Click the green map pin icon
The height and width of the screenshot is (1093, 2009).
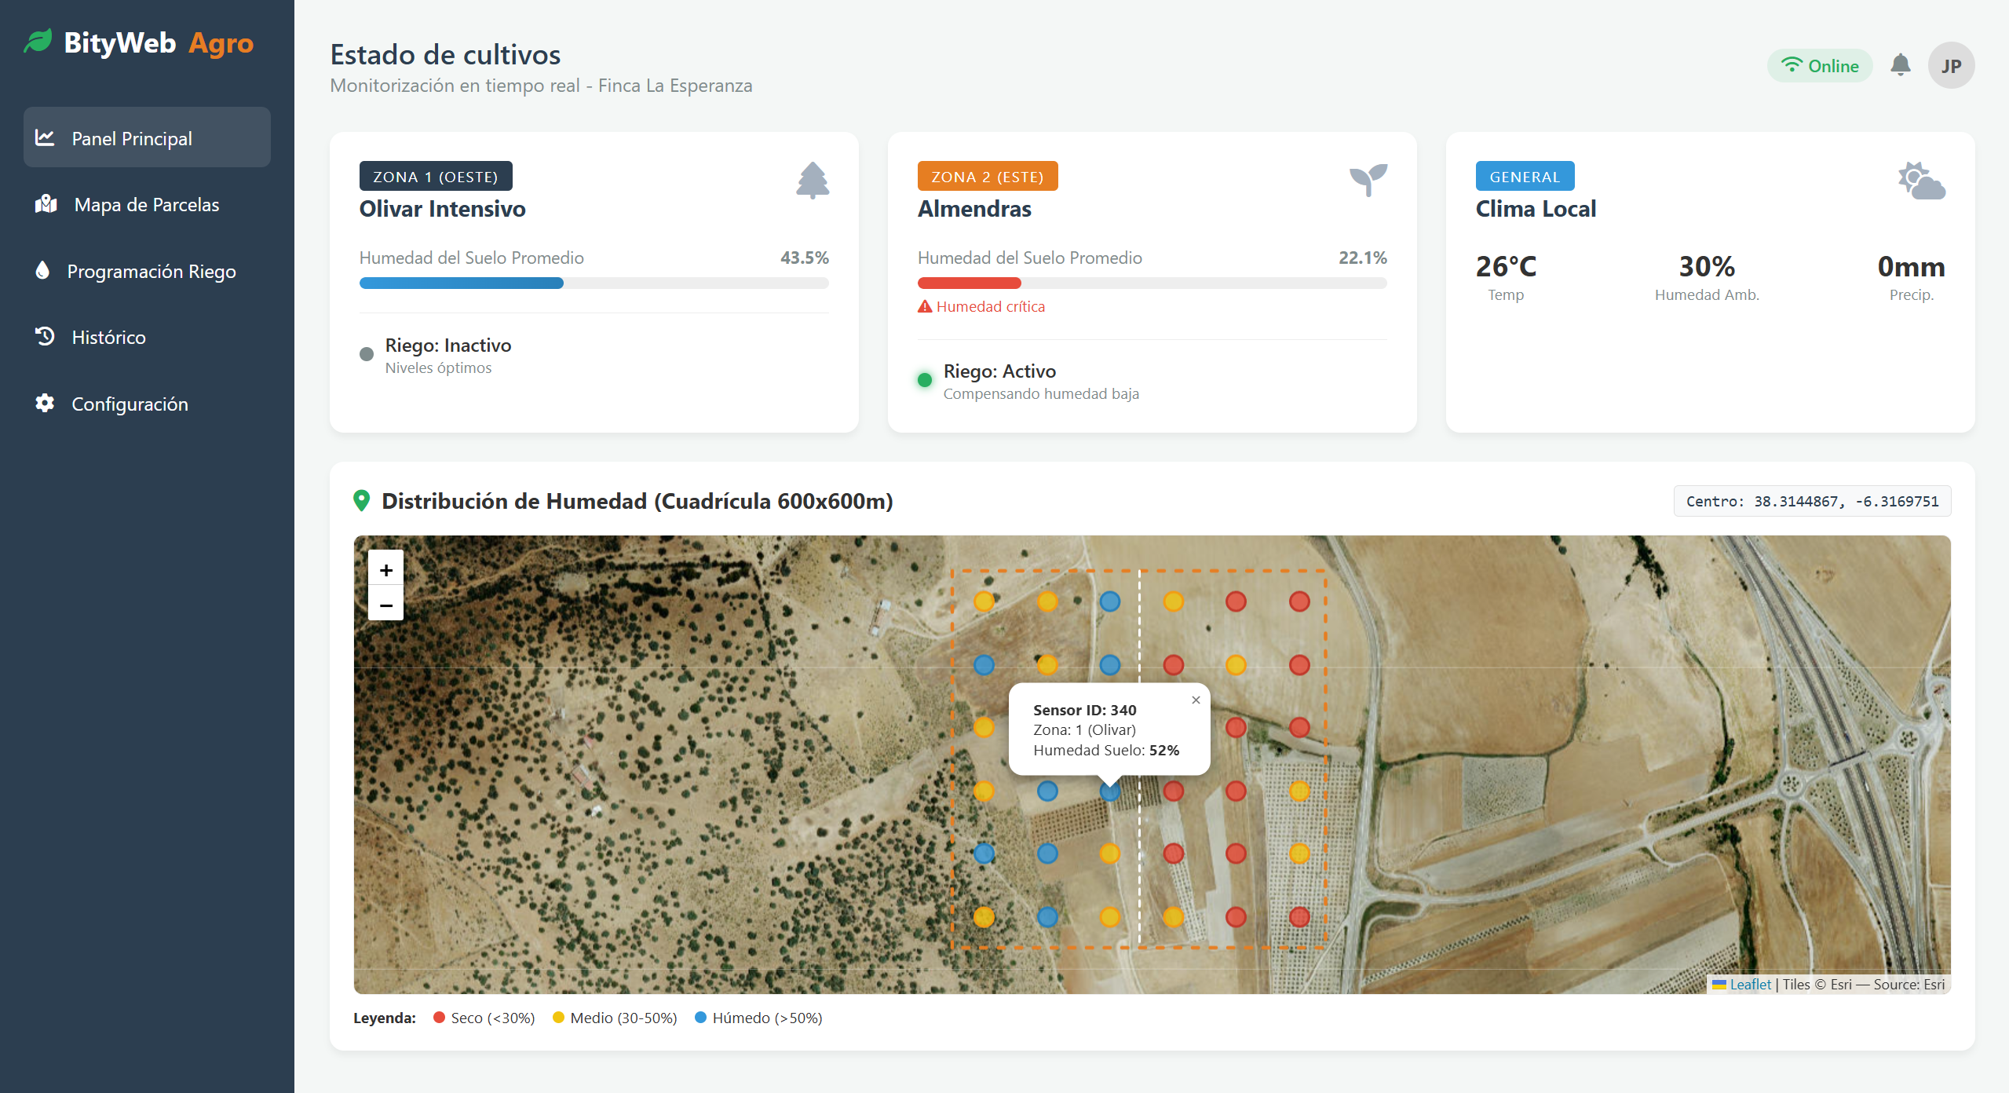click(361, 501)
